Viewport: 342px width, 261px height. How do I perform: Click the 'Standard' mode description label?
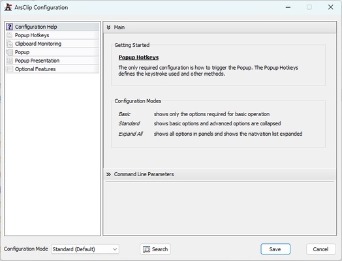(x=129, y=123)
